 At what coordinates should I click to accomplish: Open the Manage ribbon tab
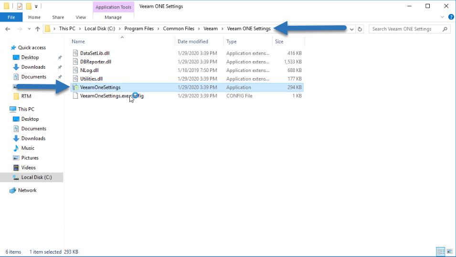(x=113, y=18)
